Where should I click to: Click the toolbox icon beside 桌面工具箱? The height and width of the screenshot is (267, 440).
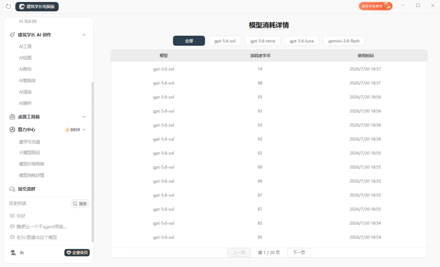click(12, 117)
